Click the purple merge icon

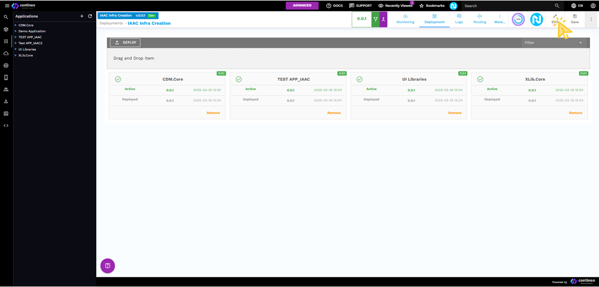384,19
